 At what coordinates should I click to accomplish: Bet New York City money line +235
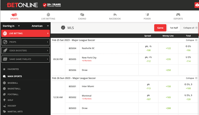click(168, 59)
